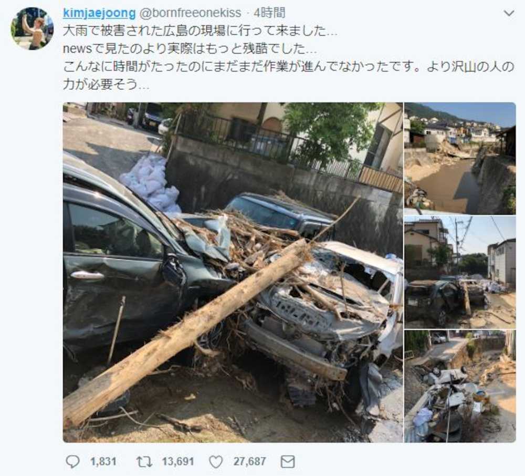The width and height of the screenshot is (525, 476).
Task: Click the first line mentioning 広島
Action: (x=200, y=31)
